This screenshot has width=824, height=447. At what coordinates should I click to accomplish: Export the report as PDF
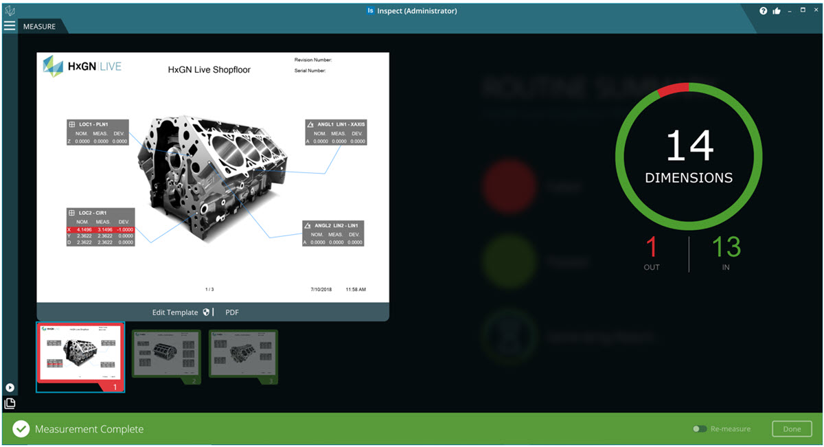(x=232, y=312)
